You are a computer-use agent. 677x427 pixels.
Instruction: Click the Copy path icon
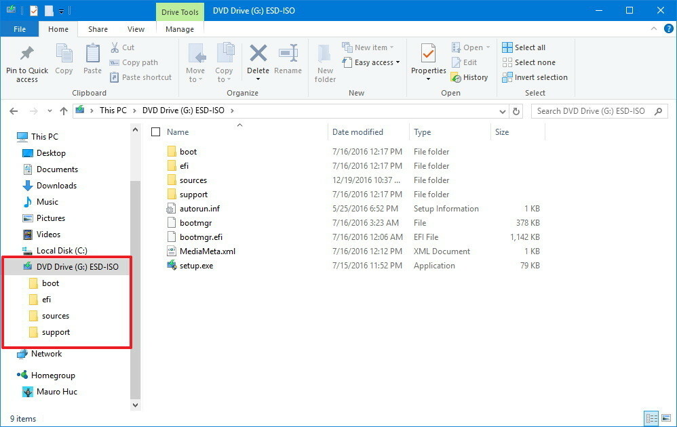pos(116,62)
